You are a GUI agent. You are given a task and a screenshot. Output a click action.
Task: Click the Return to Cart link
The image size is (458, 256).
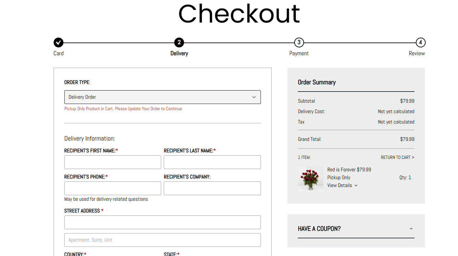(397, 157)
